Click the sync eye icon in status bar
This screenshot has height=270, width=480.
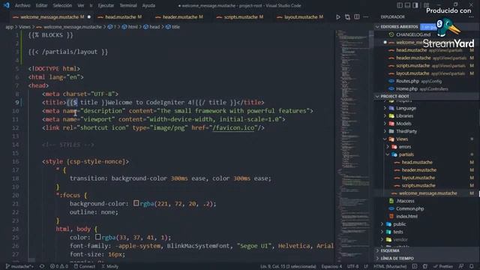click(x=42, y=266)
